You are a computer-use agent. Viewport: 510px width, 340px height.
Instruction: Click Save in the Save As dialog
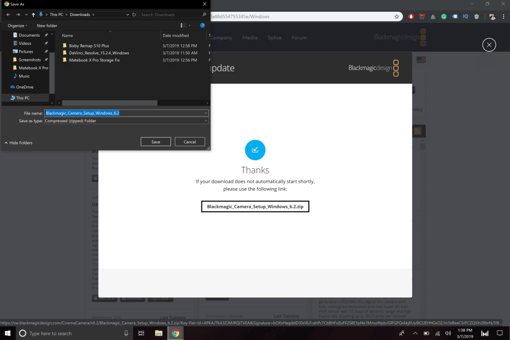pos(156,142)
